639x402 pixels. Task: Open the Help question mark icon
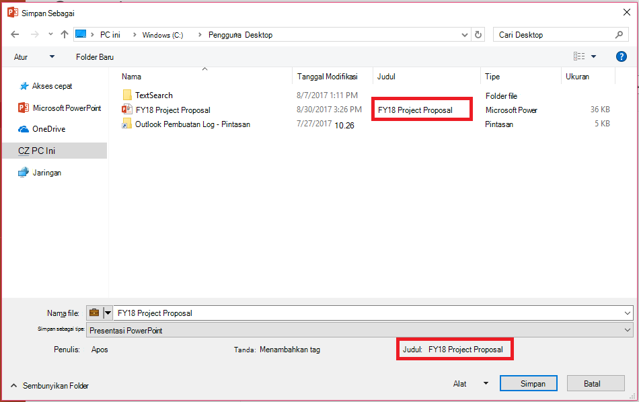click(x=621, y=56)
